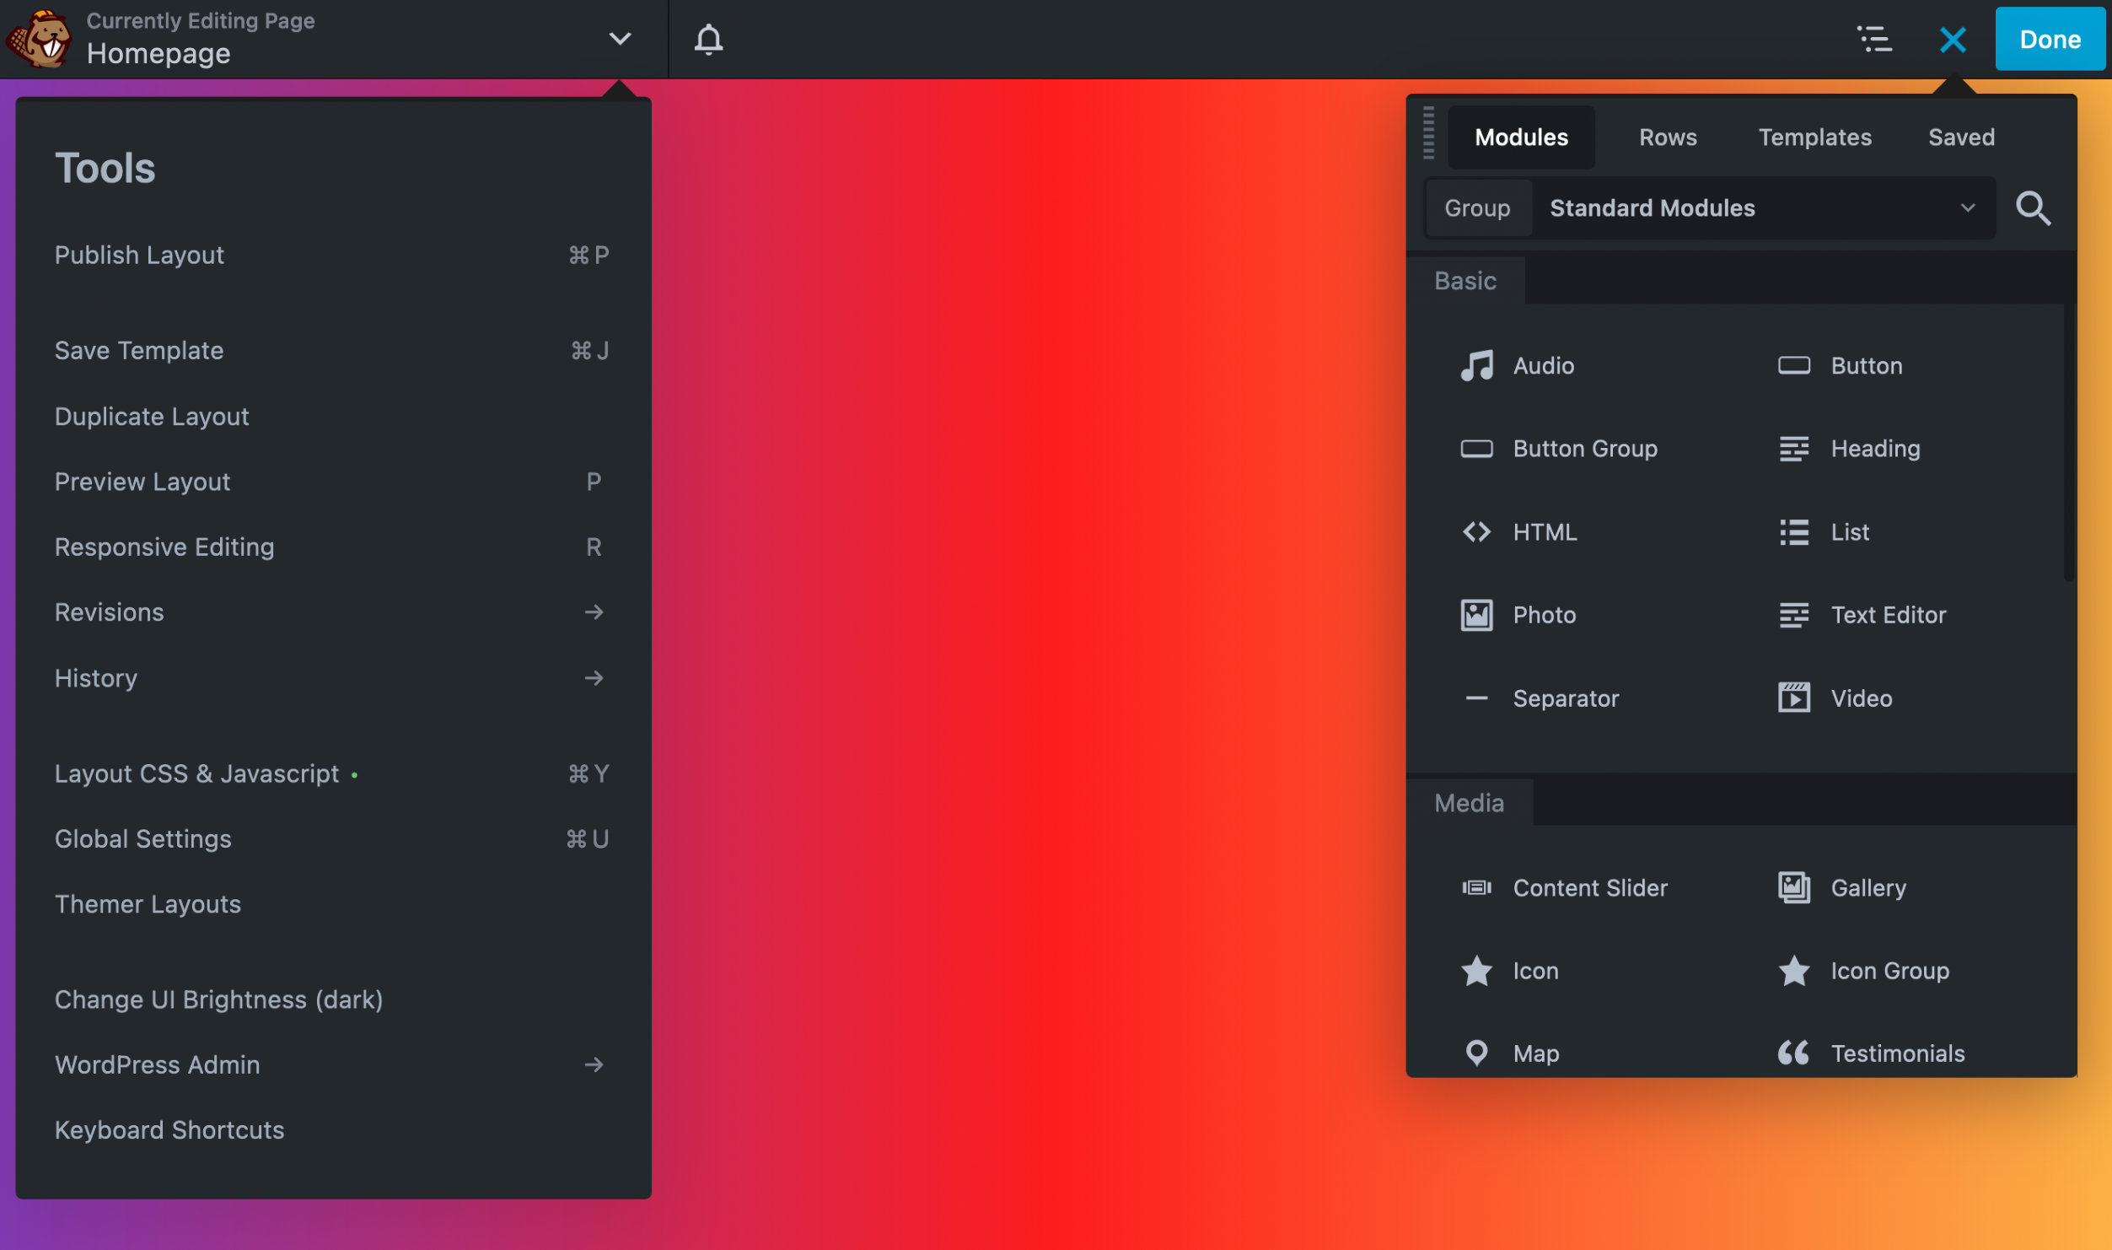This screenshot has height=1250, width=2112.
Task: Select the Video module icon
Action: click(1793, 697)
